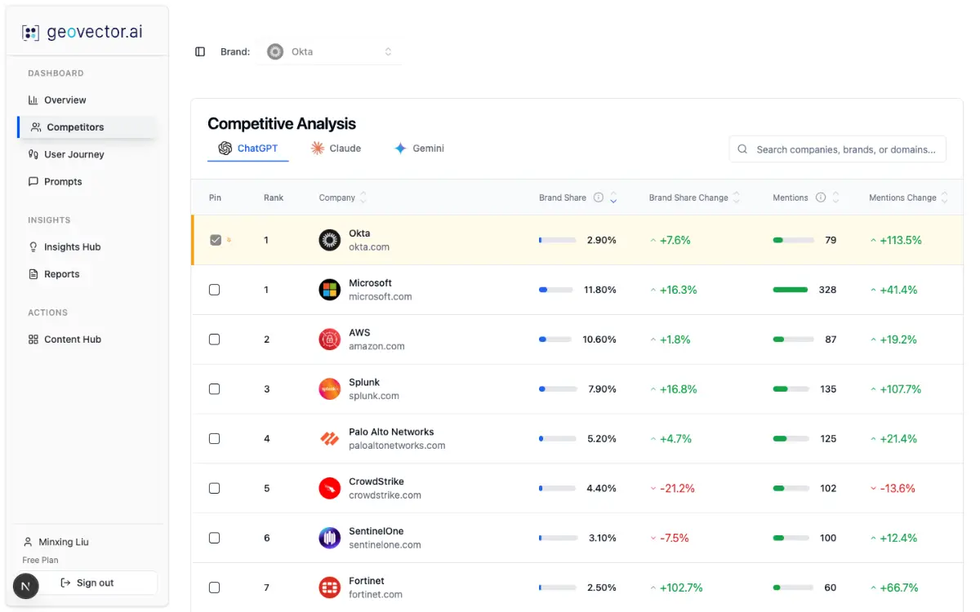Click the search magnifier icon
This screenshot has height=612, width=980.
click(x=742, y=149)
